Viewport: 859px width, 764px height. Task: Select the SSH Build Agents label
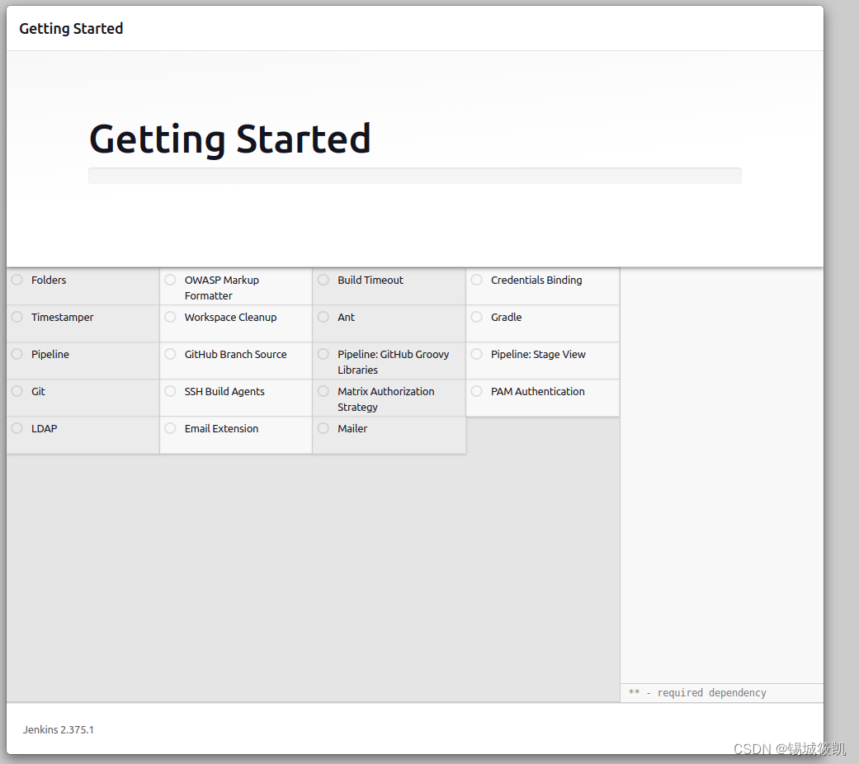pos(224,392)
